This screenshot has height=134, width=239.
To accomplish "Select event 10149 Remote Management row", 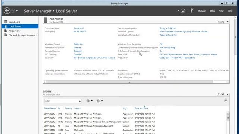I will [135, 122].
